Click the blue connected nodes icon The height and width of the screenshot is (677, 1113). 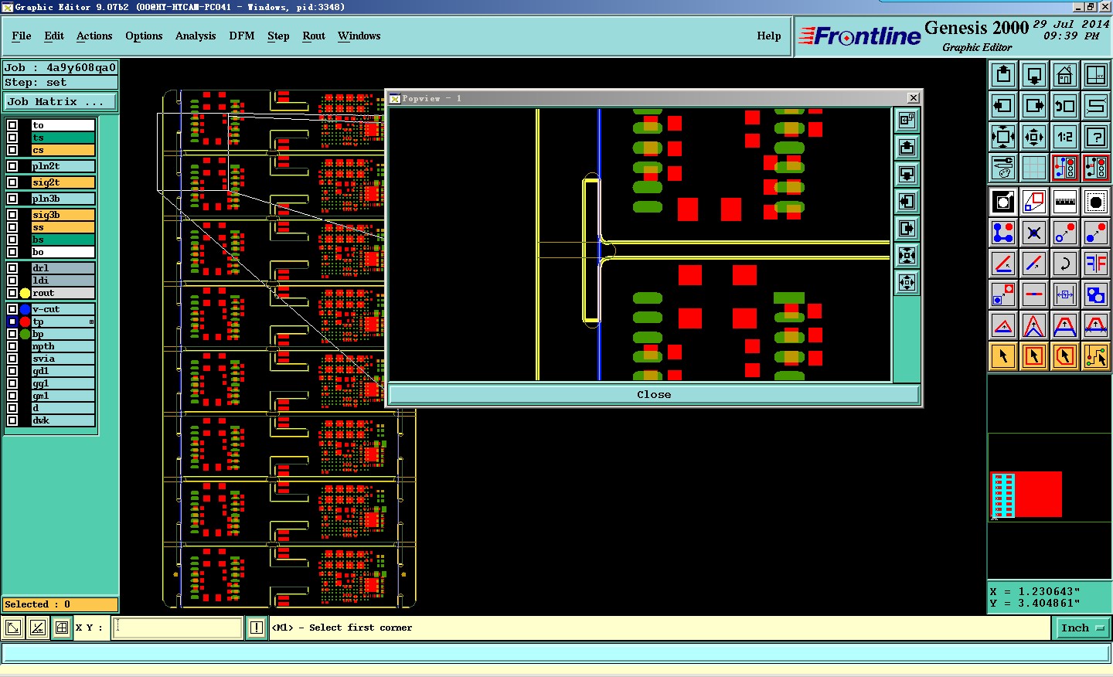1003,233
